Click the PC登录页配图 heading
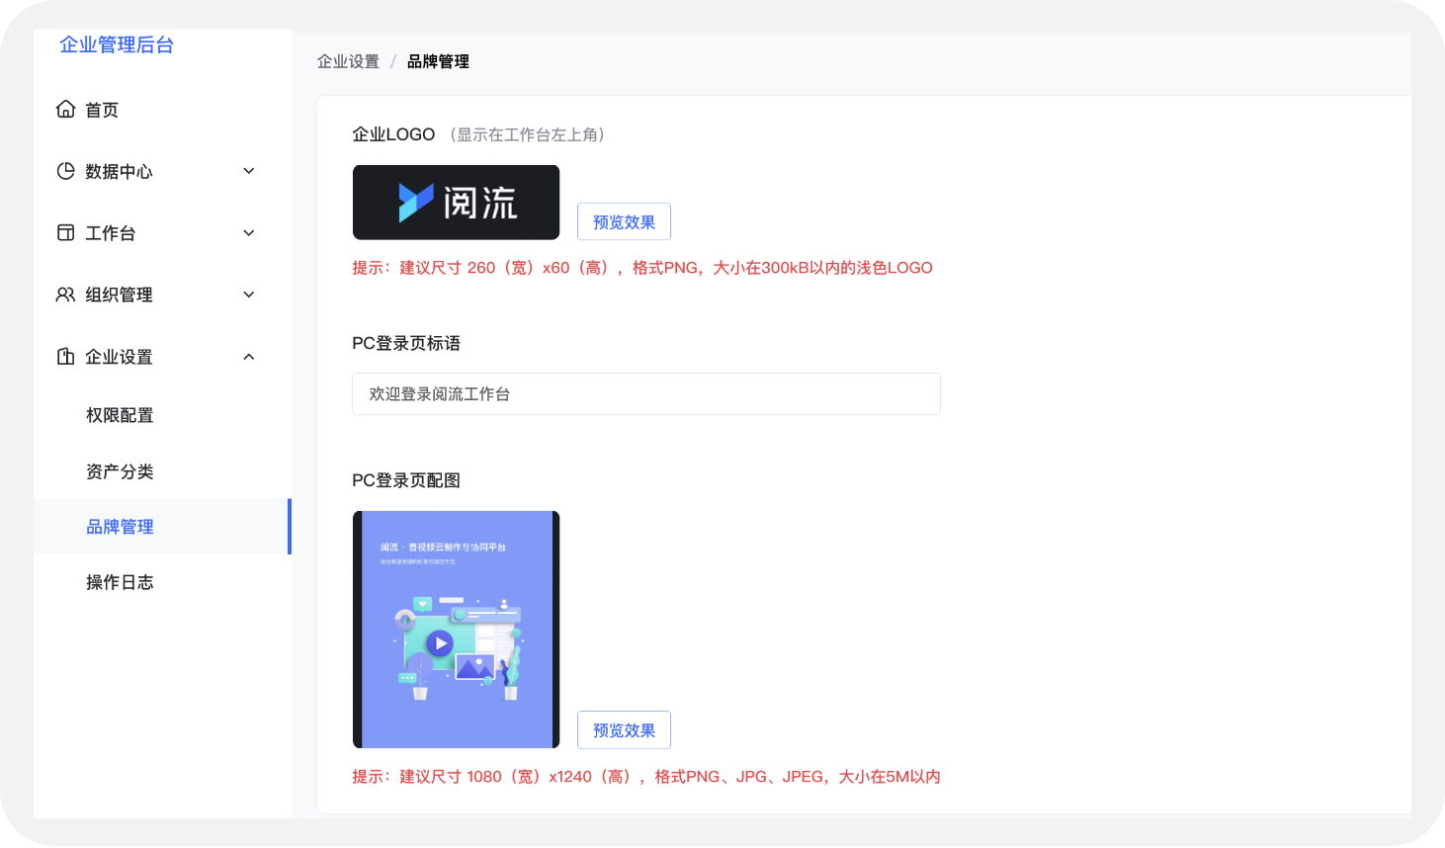 point(406,480)
